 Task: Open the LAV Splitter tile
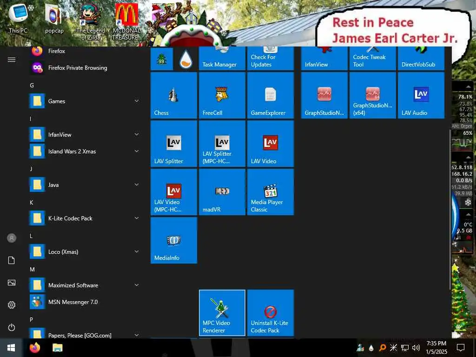[x=174, y=144]
